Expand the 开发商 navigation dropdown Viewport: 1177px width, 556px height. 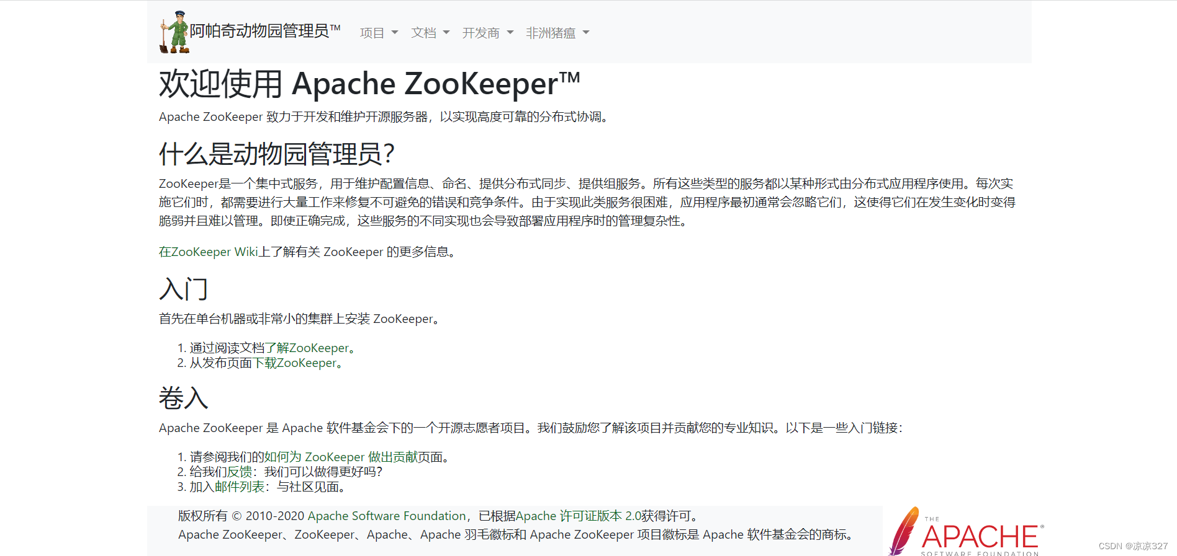point(488,33)
